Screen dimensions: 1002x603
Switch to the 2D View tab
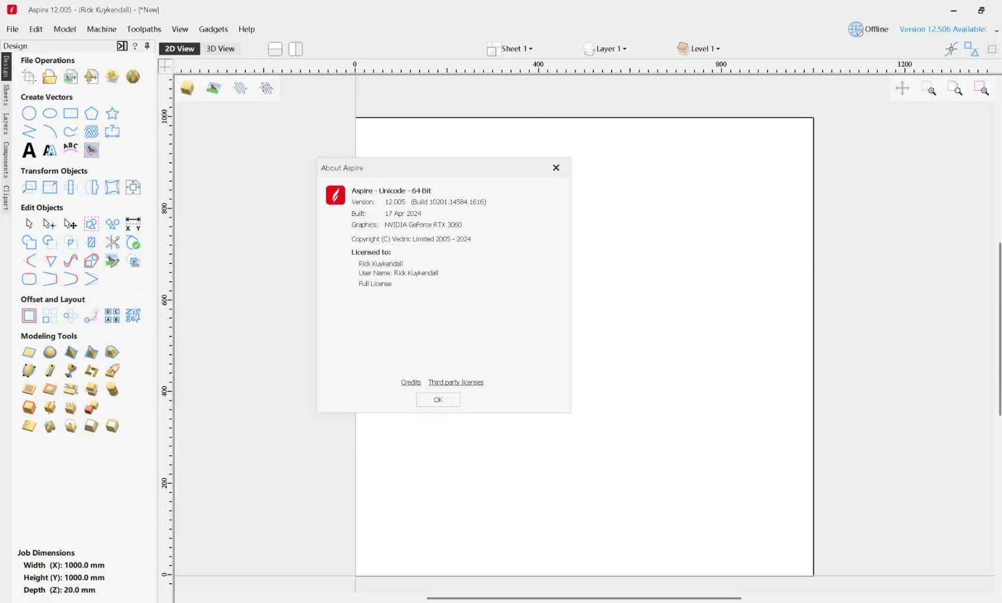point(180,49)
